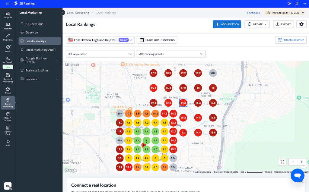Open the All keywords dropdown
The image size is (309, 192).
100,54
